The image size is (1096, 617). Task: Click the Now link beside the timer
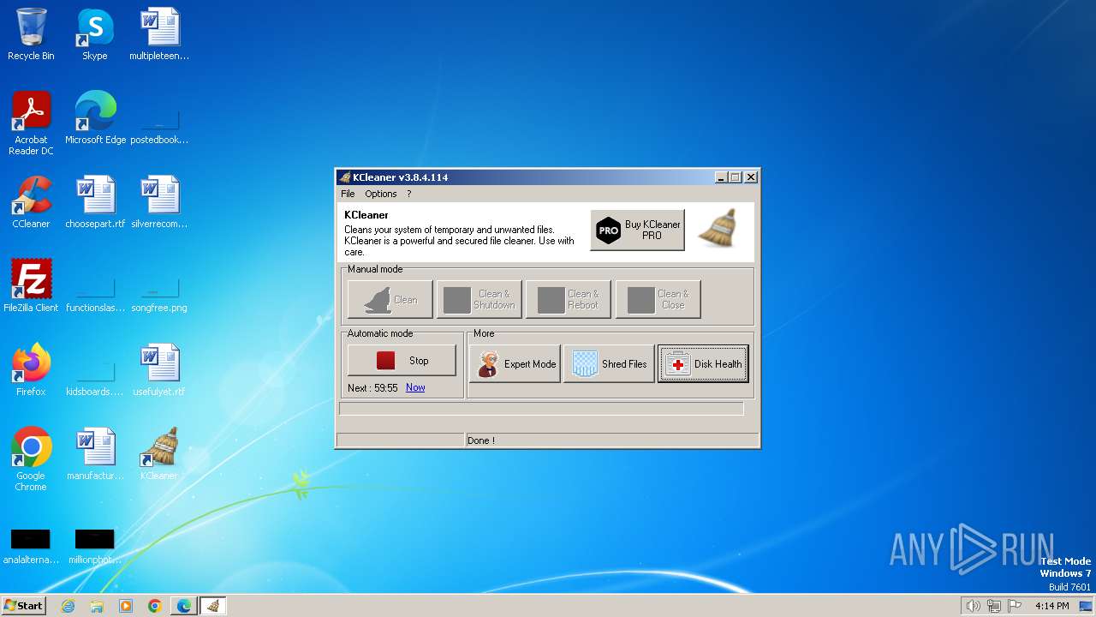point(415,387)
